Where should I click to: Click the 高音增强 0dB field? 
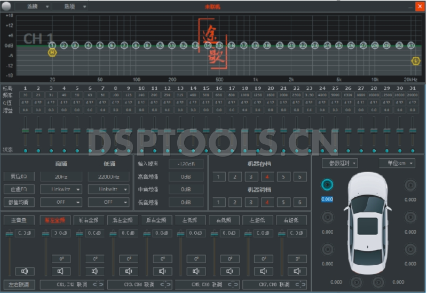186,177
